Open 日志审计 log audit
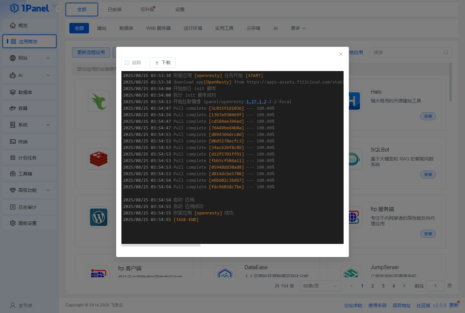Screen dimensions: 465x313 (29, 207)
